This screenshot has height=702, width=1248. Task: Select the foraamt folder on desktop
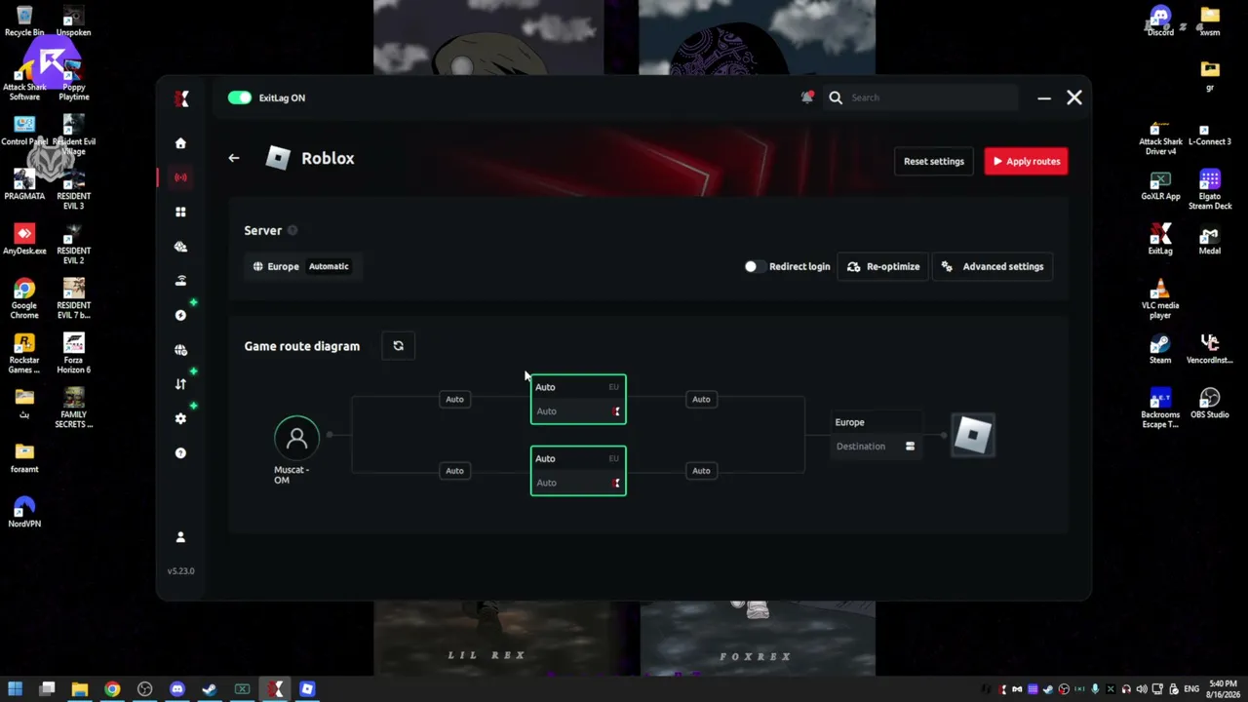point(24,457)
